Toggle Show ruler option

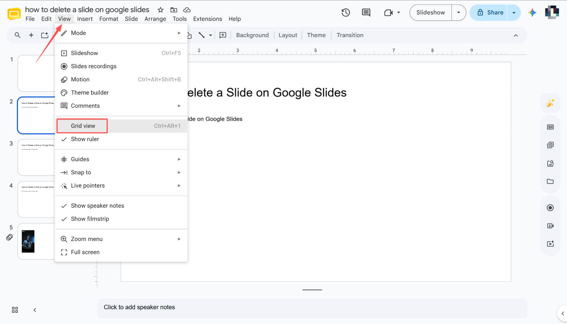coord(121,139)
